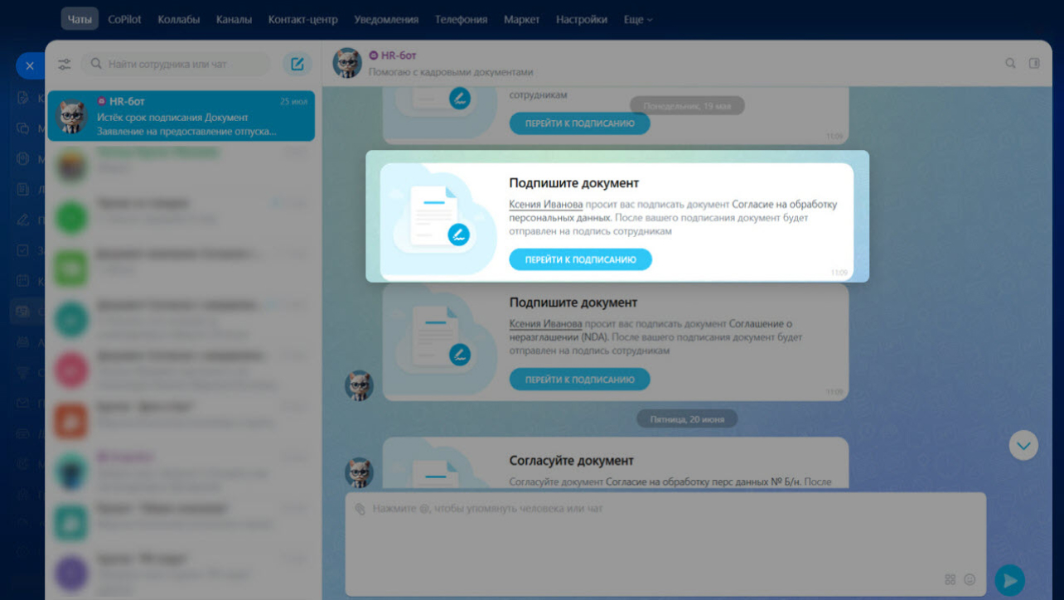Send the message with the arrow button
The width and height of the screenshot is (1064, 600).
[x=1009, y=580]
